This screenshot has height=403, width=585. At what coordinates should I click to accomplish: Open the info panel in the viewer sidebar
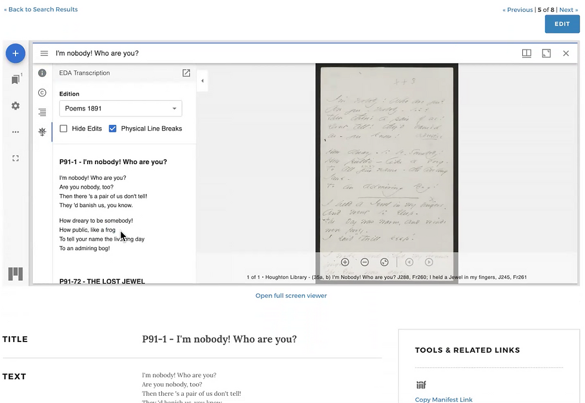tap(42, 73)
